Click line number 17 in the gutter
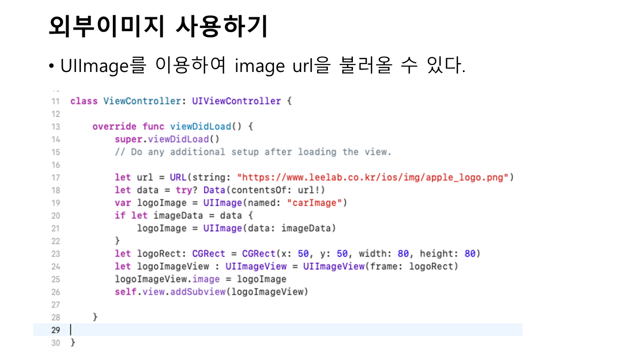Screen dimensions: 631x355 point(55,177)
